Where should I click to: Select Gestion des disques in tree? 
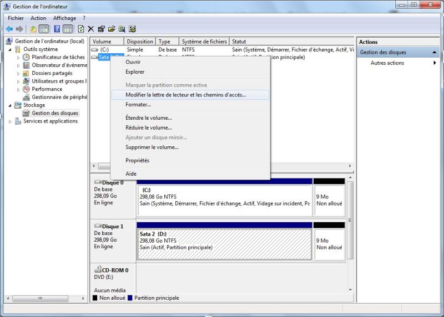point(55,113)
